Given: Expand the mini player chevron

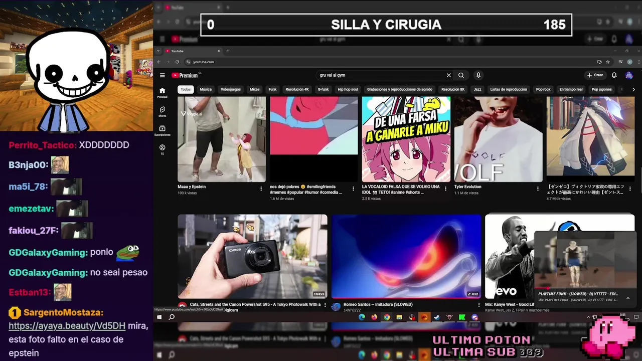Looking at the screenshot, I should pyautogui.click(x=627, y=298).
